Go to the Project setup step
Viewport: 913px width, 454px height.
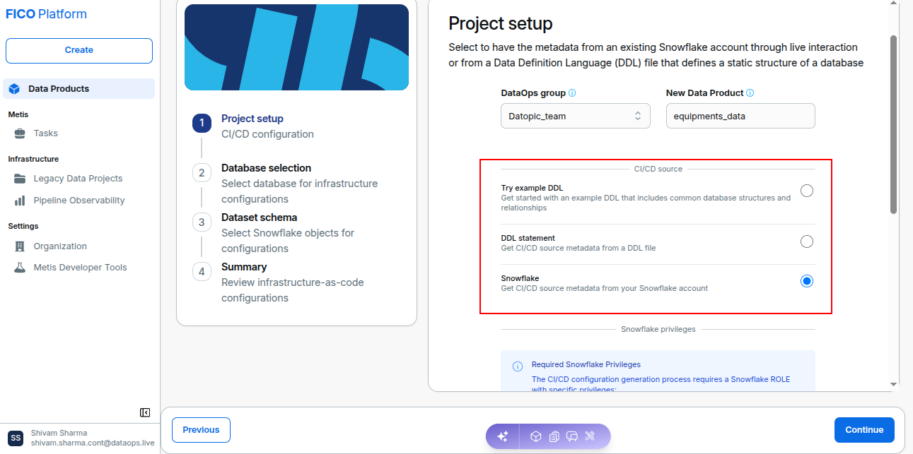(252, 119)
